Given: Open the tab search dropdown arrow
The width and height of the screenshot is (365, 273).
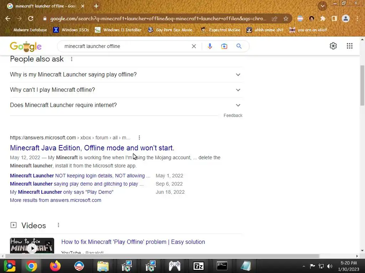Looking at the screenshot, I should pyautogui.click(x=323, y=6).
